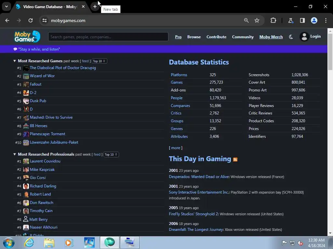Click the "Stay a while, and listen" quote
This screenshot has width=333, height=249.
point(39,49)
